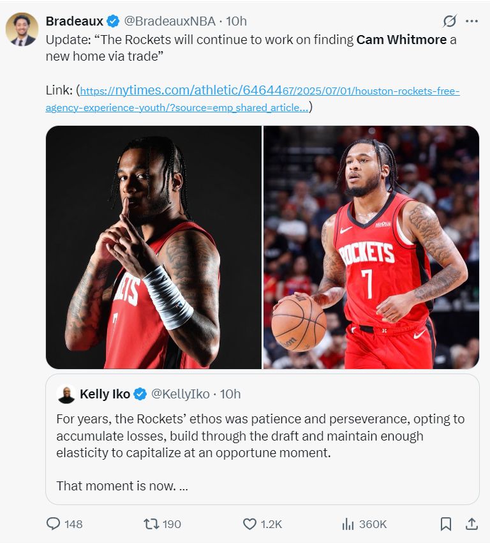Open Kelly Iko's name in quoted tweet
Screen dimensions: 490x544
105,394
